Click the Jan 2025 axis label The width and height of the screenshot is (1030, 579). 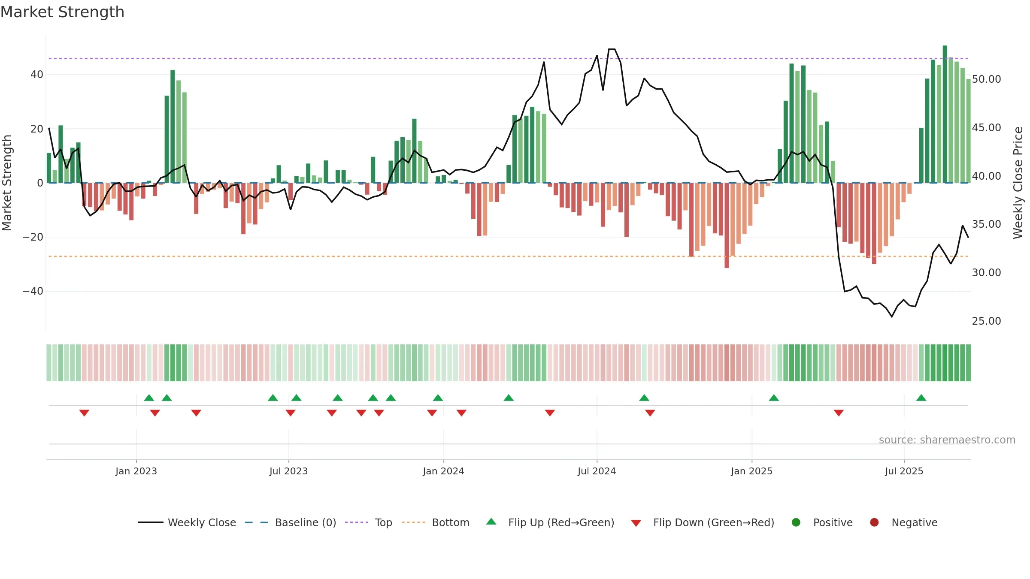(x=751, y=471)
